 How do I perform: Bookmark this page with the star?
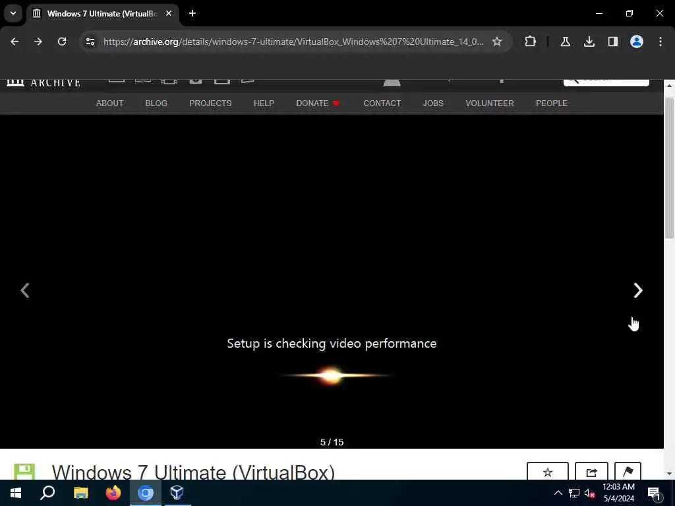click(497, 42)
